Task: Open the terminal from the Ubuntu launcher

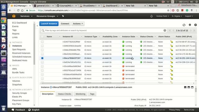Action: point(3,53)
